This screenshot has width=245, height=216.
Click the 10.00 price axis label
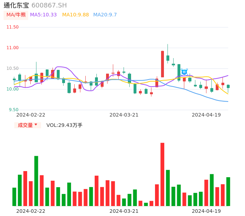tap(12, 89)
